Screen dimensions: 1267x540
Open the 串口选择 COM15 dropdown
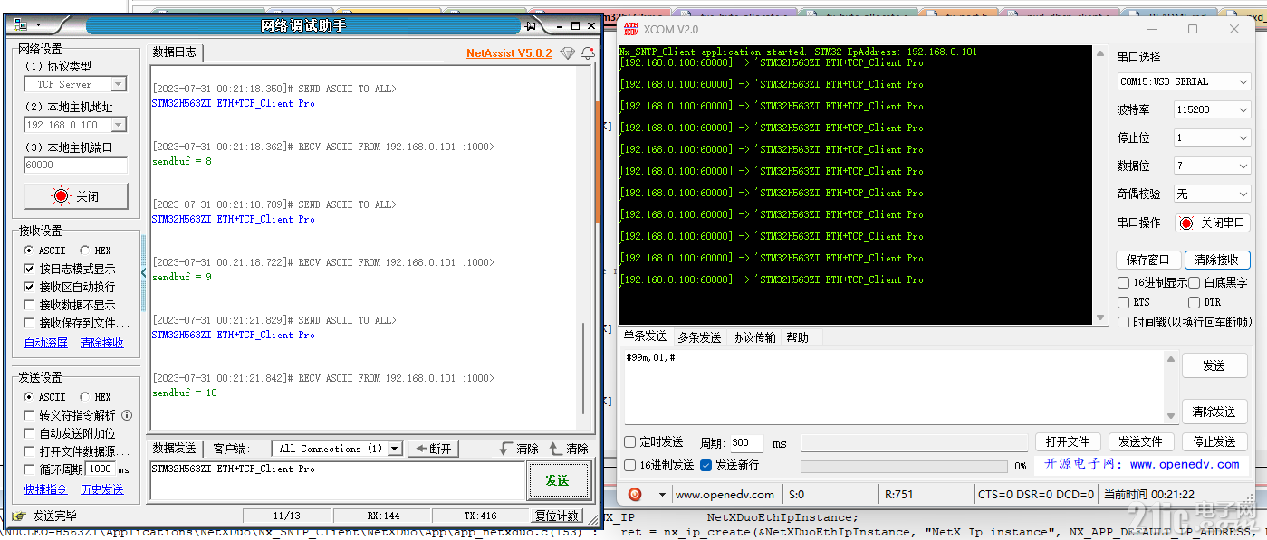[x=1185, y=81]
